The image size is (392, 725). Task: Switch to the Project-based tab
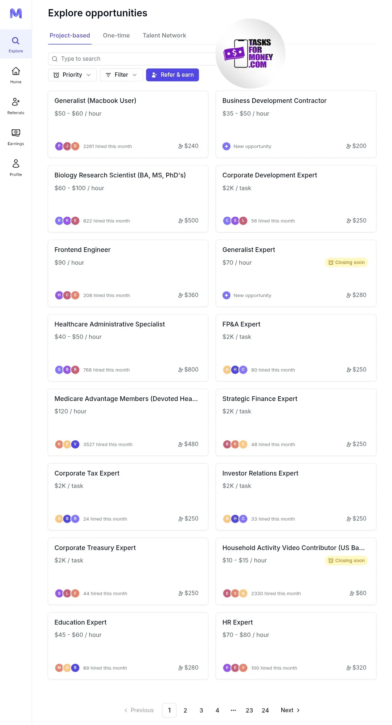pos(70,36)
